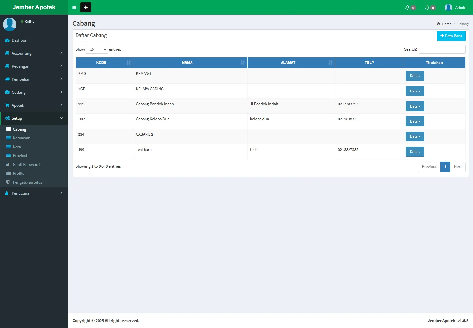Screen dimensions: 473x328
Task: Go to Next page of table
Action: (x=458, y=167)
